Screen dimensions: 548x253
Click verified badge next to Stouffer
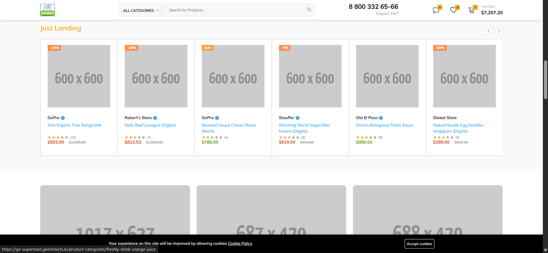(x=298, y=118)
